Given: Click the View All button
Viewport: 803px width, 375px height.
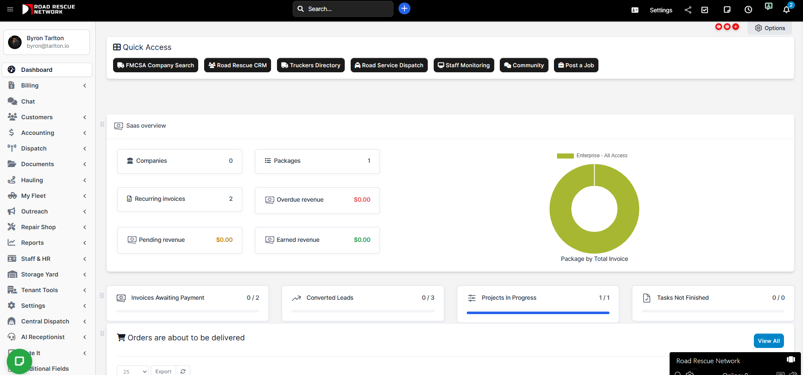Looking at the screenshot, I should [769, 341].
